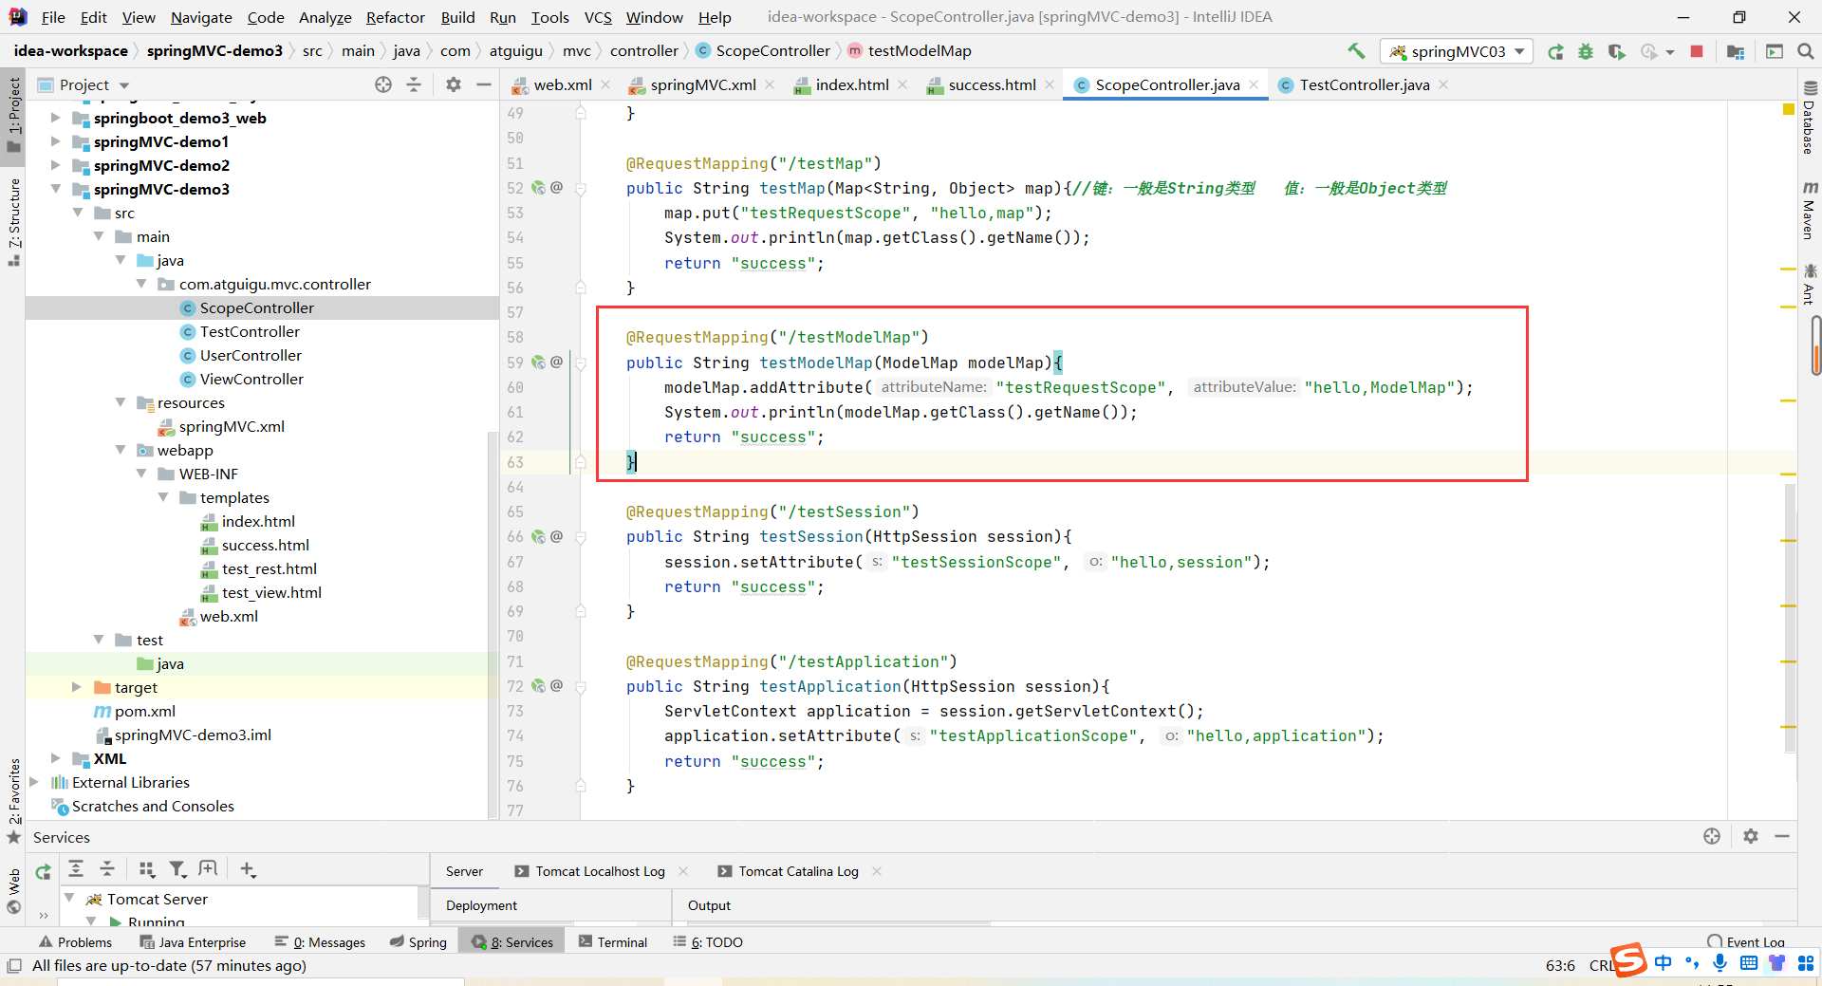Stop the running server with red square

(1697, 51)
